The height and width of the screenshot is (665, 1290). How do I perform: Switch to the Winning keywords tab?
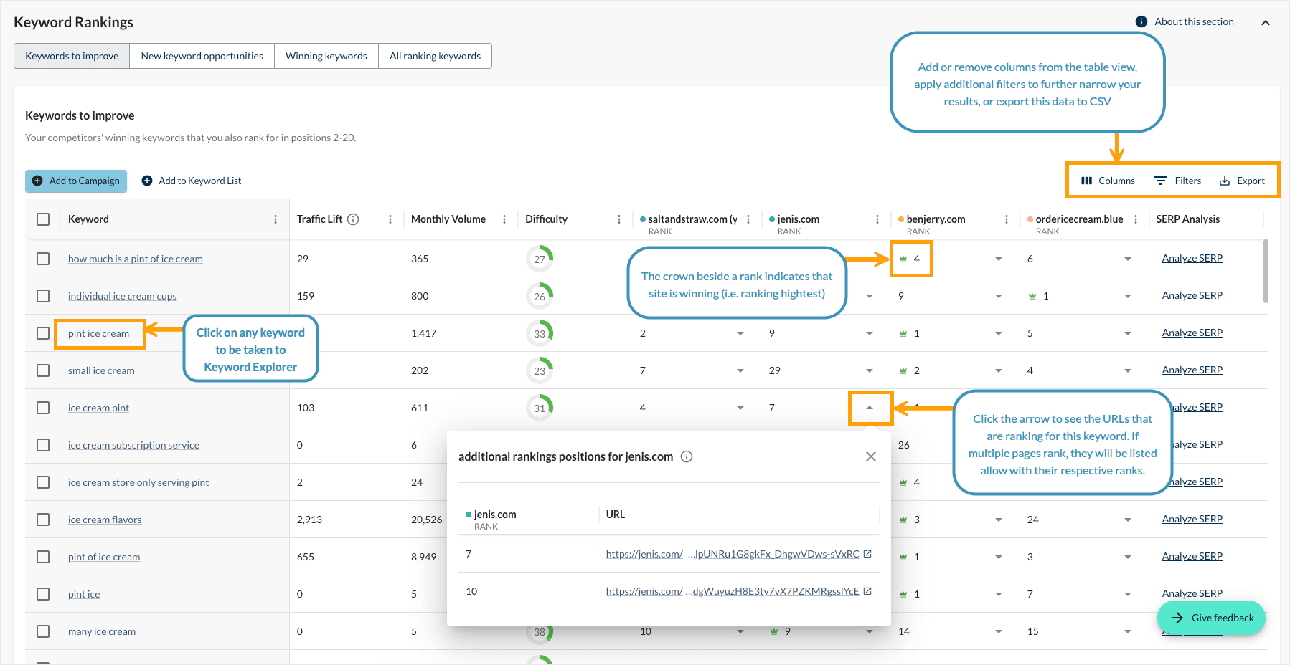[x=326, y=55]
